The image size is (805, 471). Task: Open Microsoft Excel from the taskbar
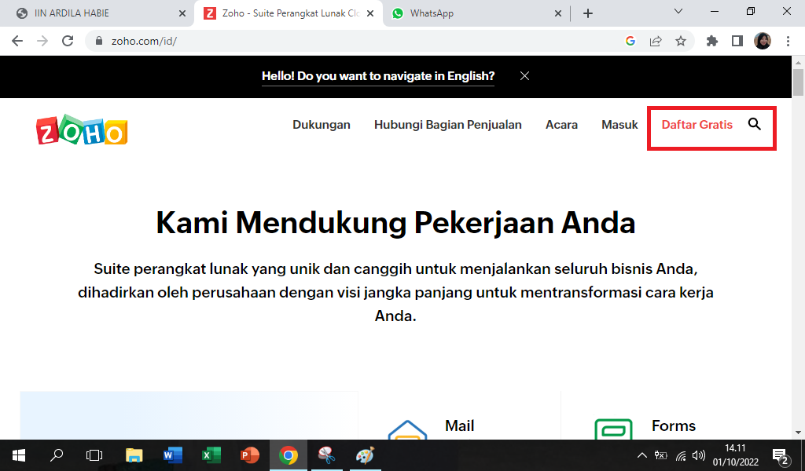click(x=211, y=455)
